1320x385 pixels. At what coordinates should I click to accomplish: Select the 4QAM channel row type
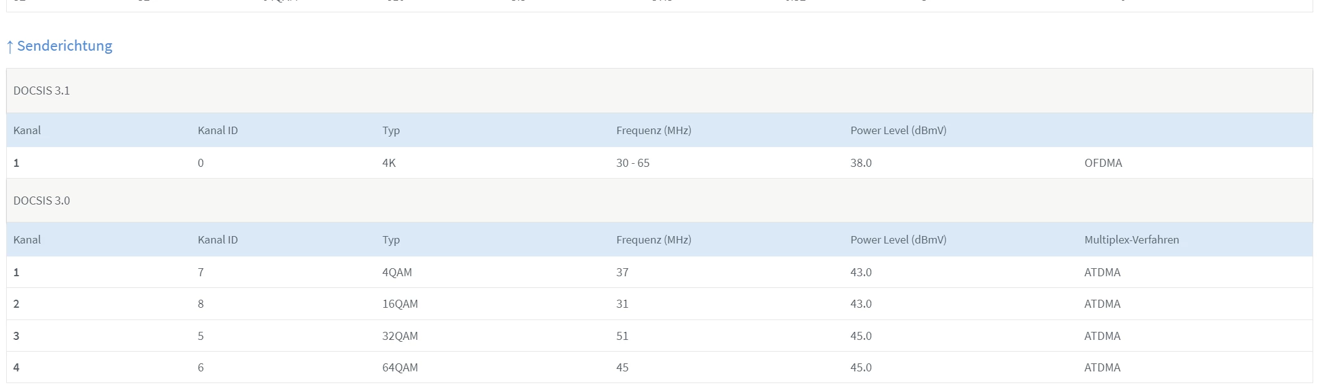397,273
